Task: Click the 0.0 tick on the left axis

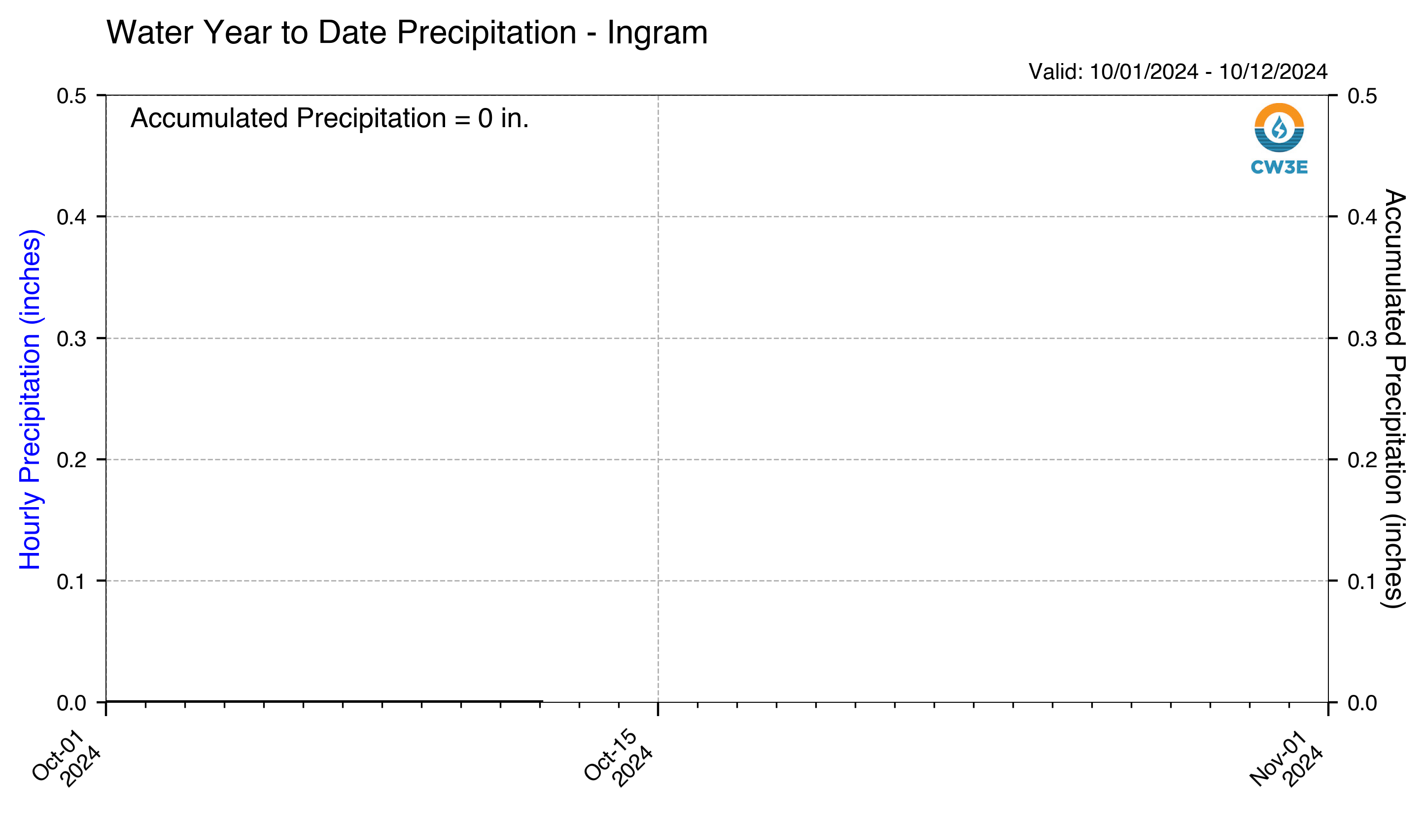Action: tap(72, 703)
